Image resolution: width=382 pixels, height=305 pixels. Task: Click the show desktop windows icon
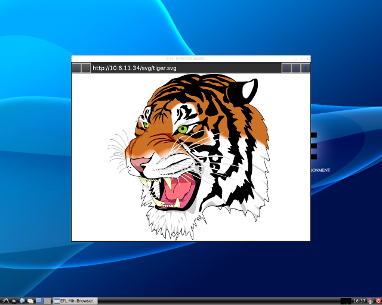(30, 301)
